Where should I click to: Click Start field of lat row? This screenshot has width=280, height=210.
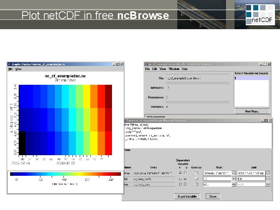coord(217,179)
